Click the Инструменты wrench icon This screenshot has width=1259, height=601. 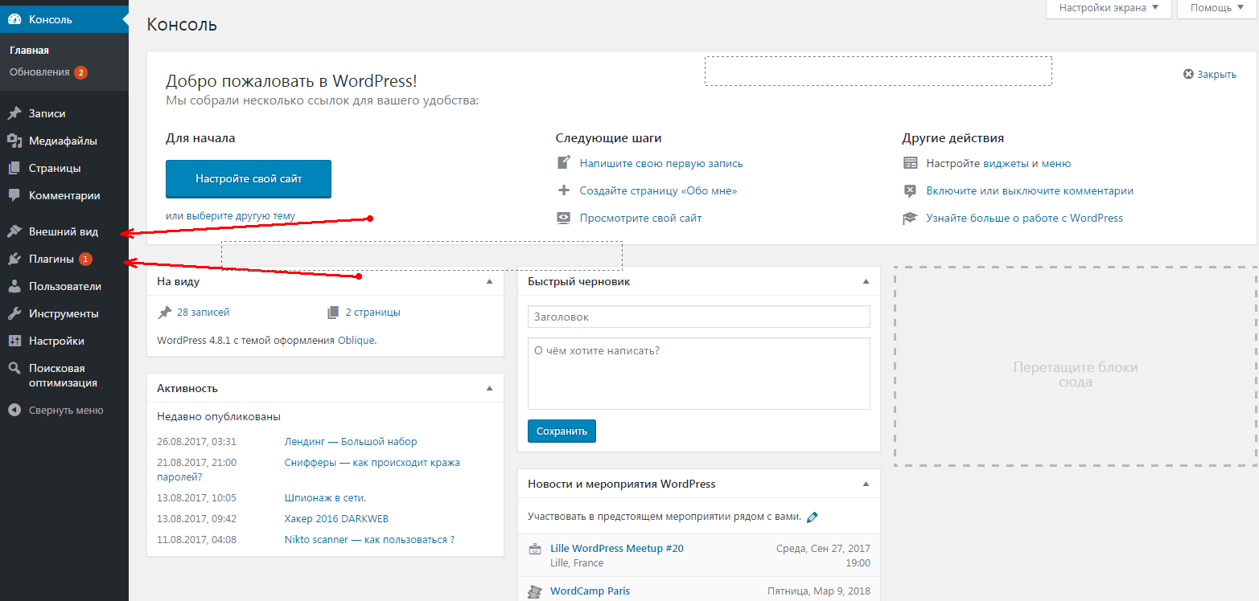[14, 314]
